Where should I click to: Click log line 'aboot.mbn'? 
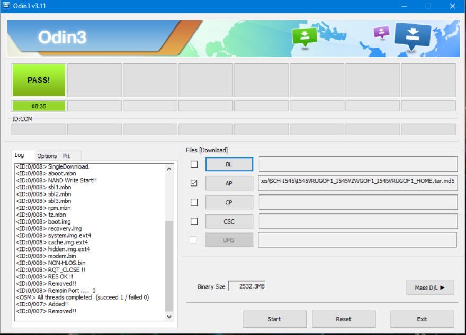(46, 173)
